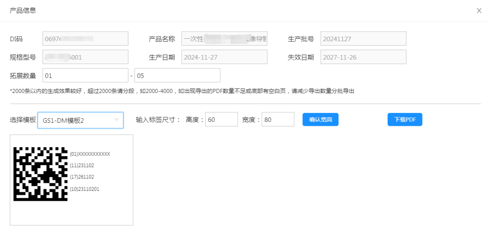489x232 pixels.
Task: Click the 产品名称 input field
Action: pos(225,38)
